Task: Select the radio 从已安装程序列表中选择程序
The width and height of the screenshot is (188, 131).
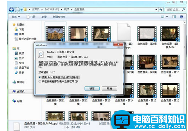Action: [40, 81]
